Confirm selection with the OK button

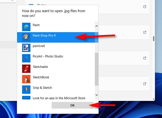pos(73,105)
